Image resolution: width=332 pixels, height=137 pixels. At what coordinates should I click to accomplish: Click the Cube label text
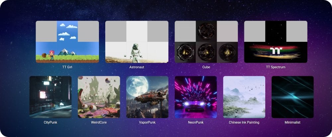point(206,67)
